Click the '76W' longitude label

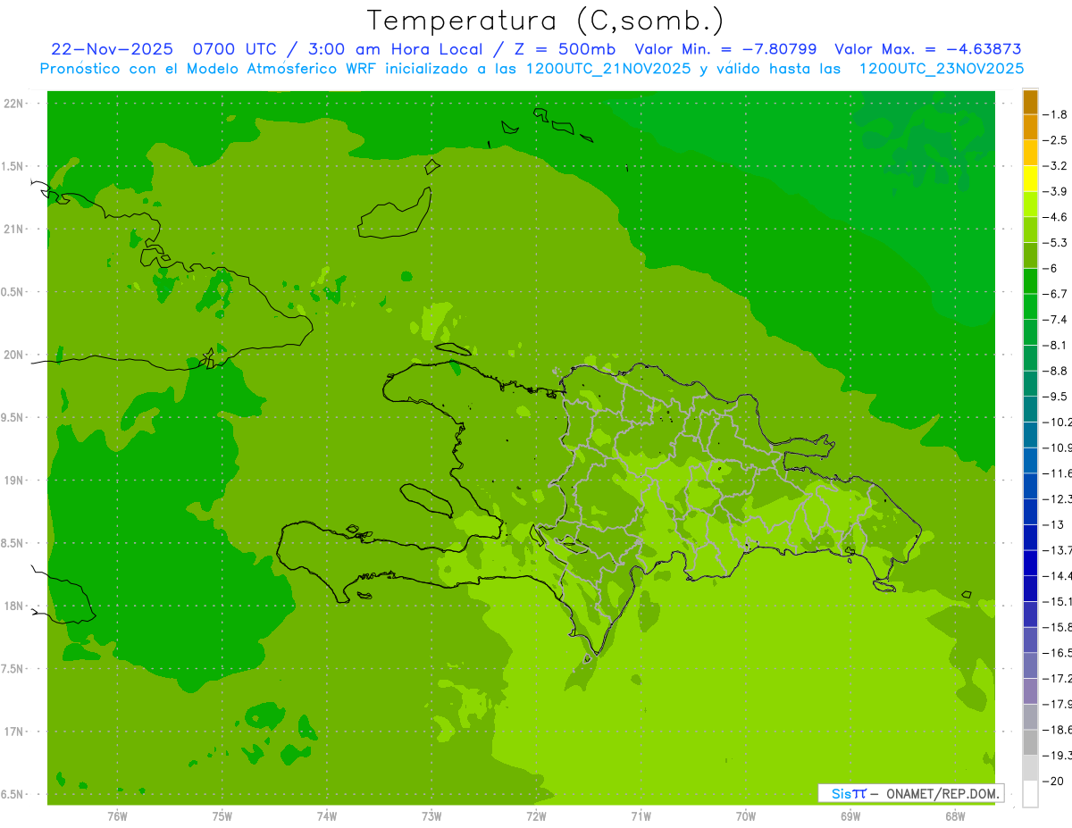tap(117, 816)
